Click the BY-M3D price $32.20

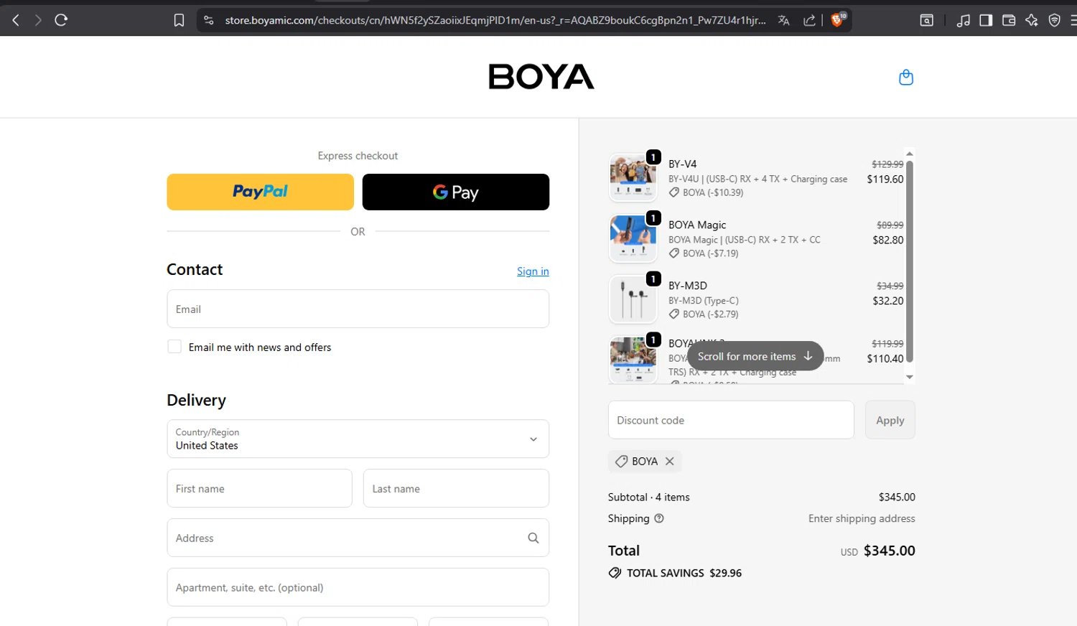[888, 301]
